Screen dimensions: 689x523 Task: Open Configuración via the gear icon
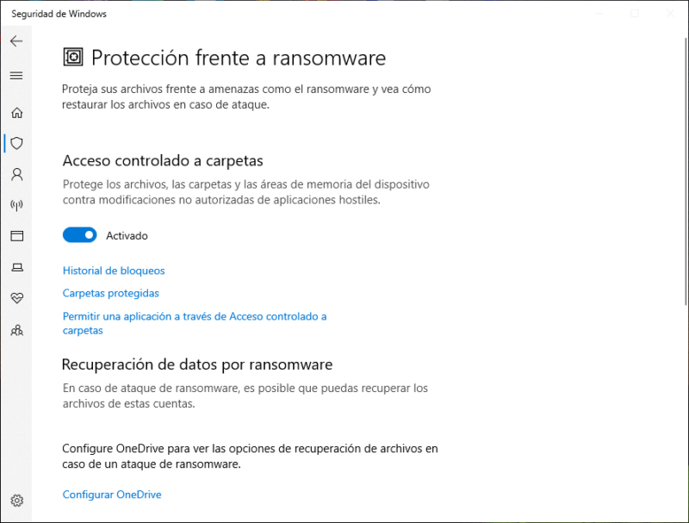coord(16,501)
